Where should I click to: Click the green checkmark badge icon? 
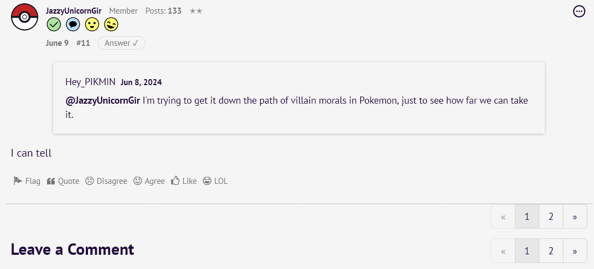click(54, 25)
